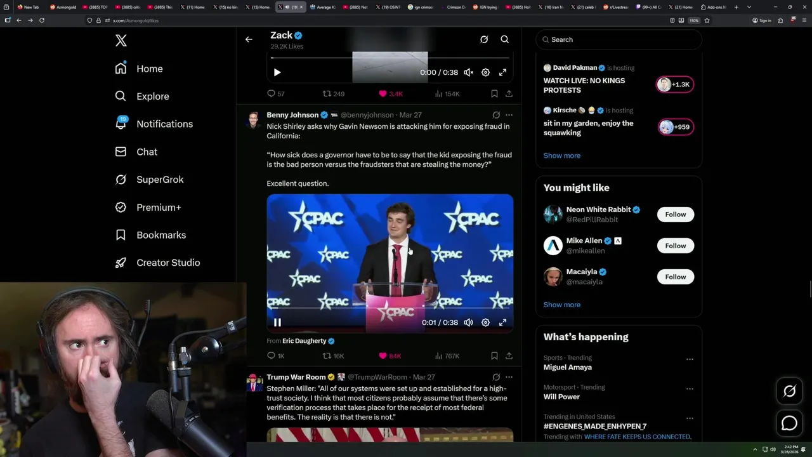Bookmark the Benny Johnson post
The height and width of the screenshot is (457, 812).
coord(494,356)
